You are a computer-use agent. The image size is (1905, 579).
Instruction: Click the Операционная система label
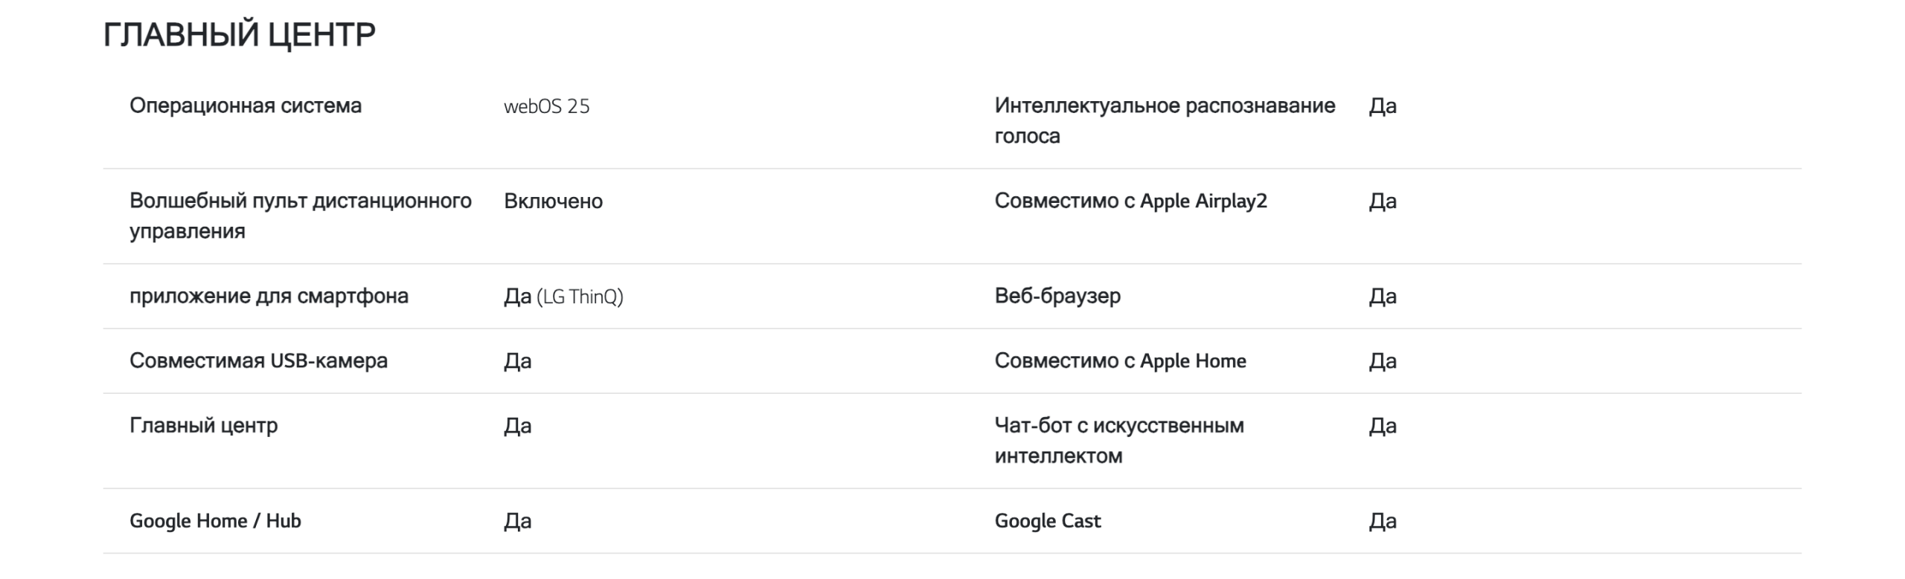point(245,106)
